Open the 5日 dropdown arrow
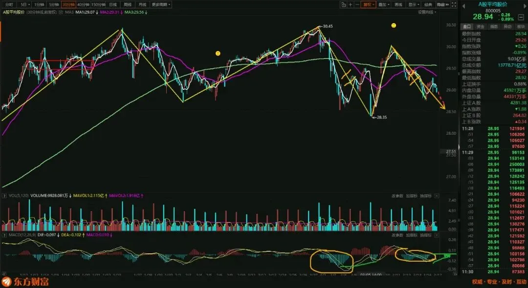 [x=29, y=5]
